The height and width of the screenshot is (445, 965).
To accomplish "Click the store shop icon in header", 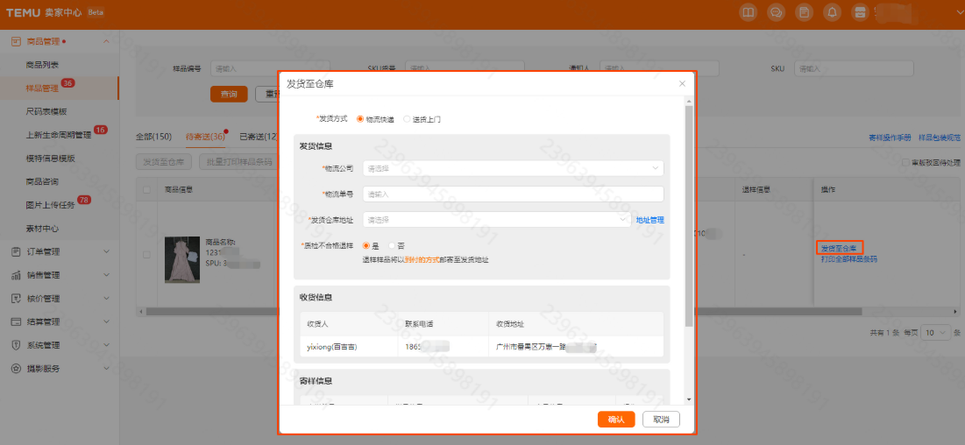I will [860, 12].
